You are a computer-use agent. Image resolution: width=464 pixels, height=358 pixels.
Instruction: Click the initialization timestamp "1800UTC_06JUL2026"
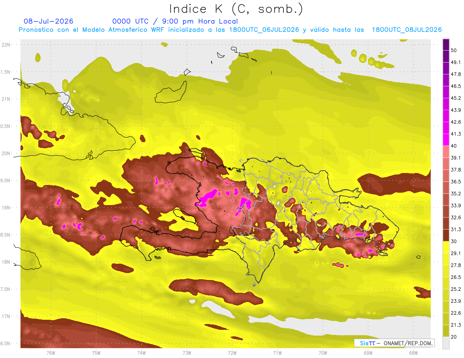264,30
